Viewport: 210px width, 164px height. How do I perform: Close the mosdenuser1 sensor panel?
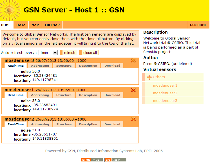[133, 90]
